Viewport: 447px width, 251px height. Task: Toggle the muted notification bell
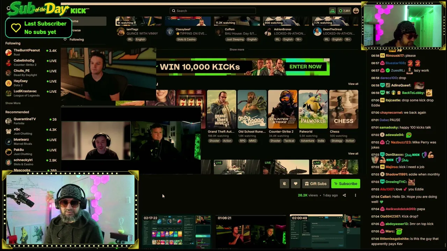click(284, 184)
